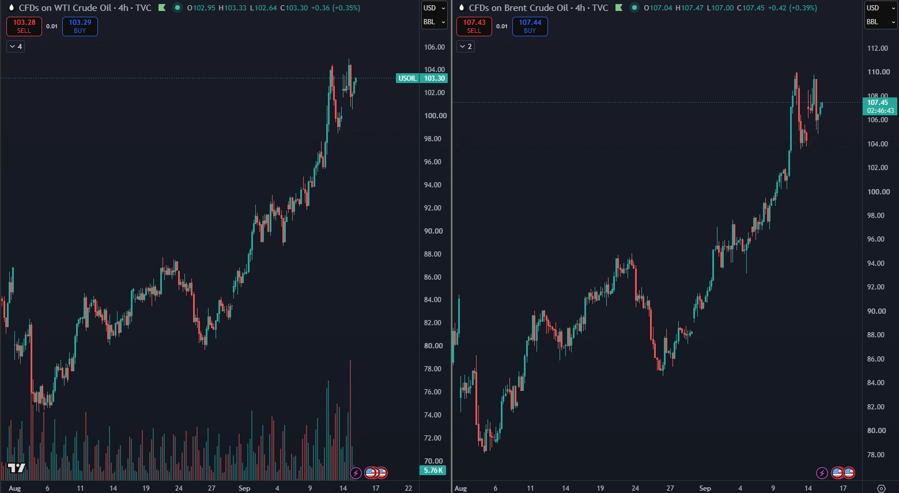The width and height of the screenshot is (899, 493).
Task: Click TradingView logo in WTI chart corner
Action: tap(16, 468)
